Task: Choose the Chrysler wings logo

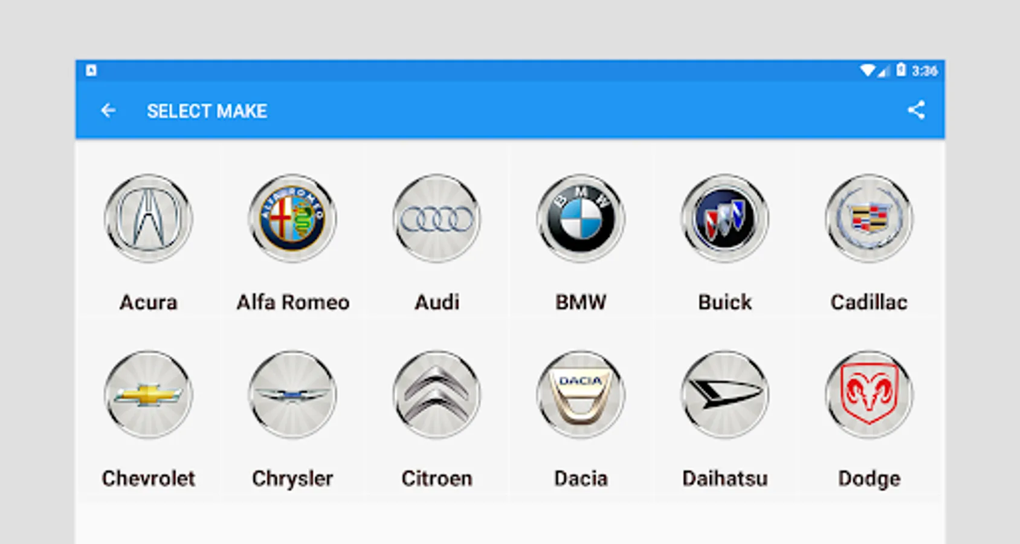Action: [292, 395]
